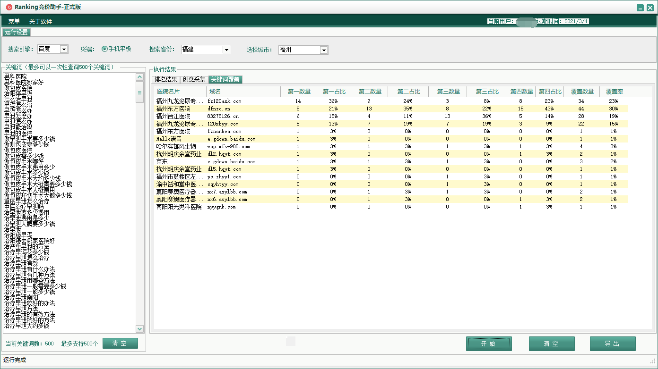Image resolution: width=658 pixels, height=369 pixels.
Task: Click the 运行设置 panel tab
Action: pos(16,32)
